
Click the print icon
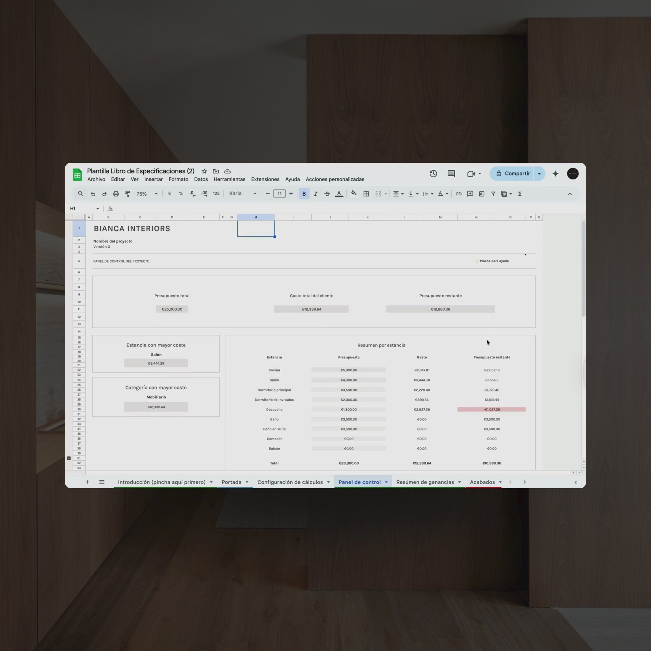[x=116, y=194]
